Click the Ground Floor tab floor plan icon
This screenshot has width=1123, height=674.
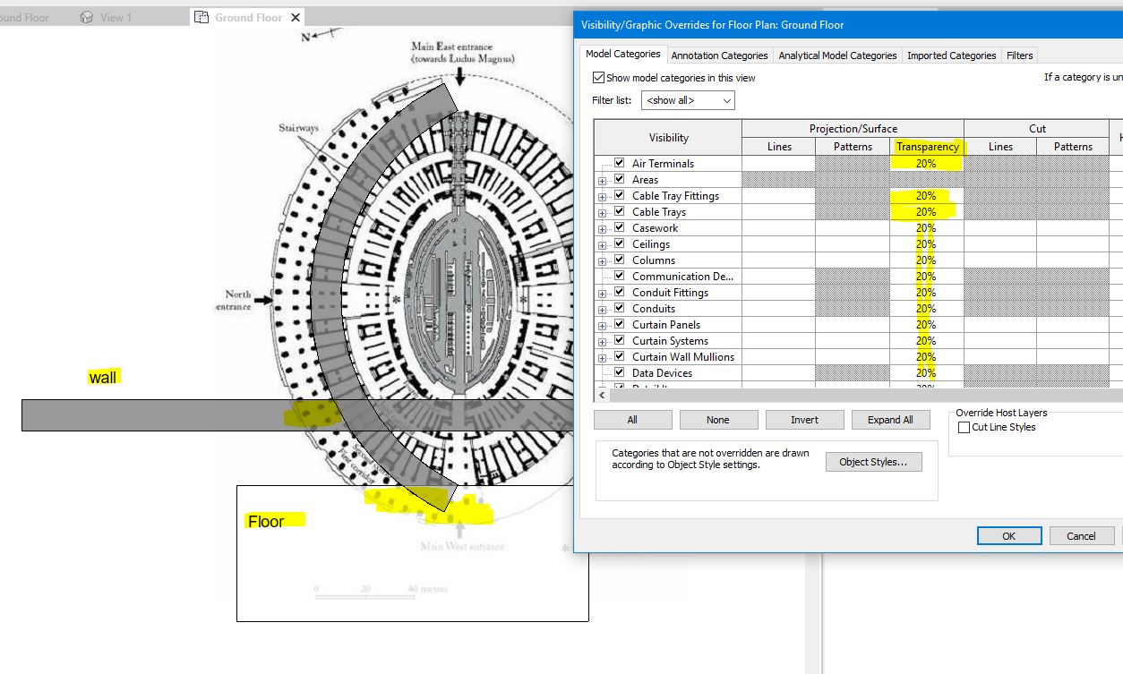point(201,17)
